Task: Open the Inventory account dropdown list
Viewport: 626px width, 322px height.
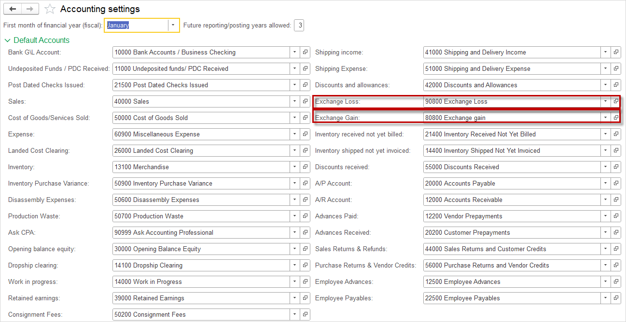Action: [x=294, y=167]
